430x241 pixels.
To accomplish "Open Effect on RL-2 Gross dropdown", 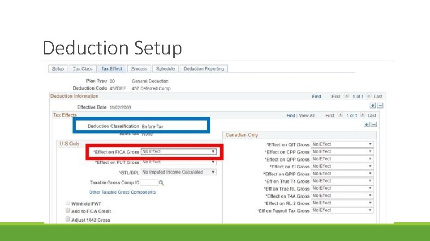I will tap(342, 203).
